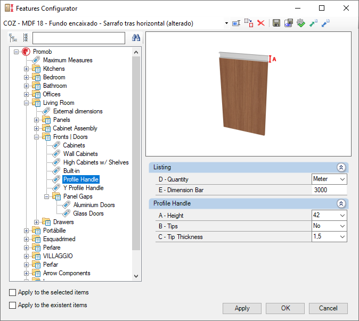Collapse the Listing section chevron
The width and height of the screenshot is (359, 321).
pos(341,168)
